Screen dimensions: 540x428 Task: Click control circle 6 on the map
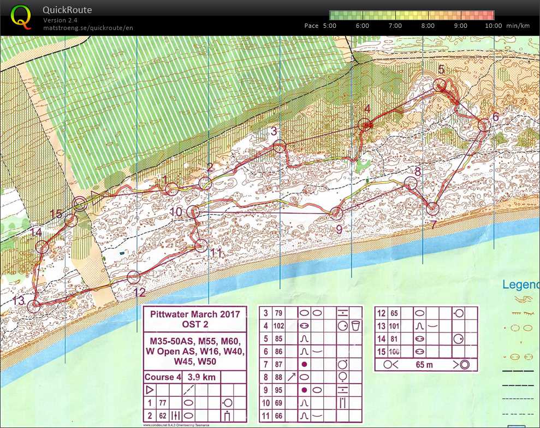483,125
